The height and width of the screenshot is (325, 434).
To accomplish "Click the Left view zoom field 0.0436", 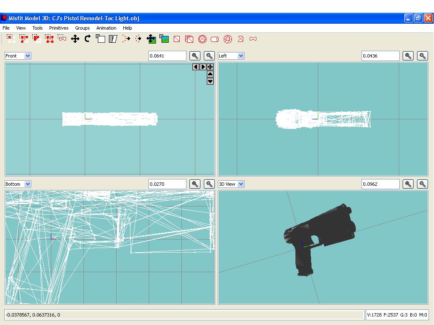I will click(x=381, y=56).
